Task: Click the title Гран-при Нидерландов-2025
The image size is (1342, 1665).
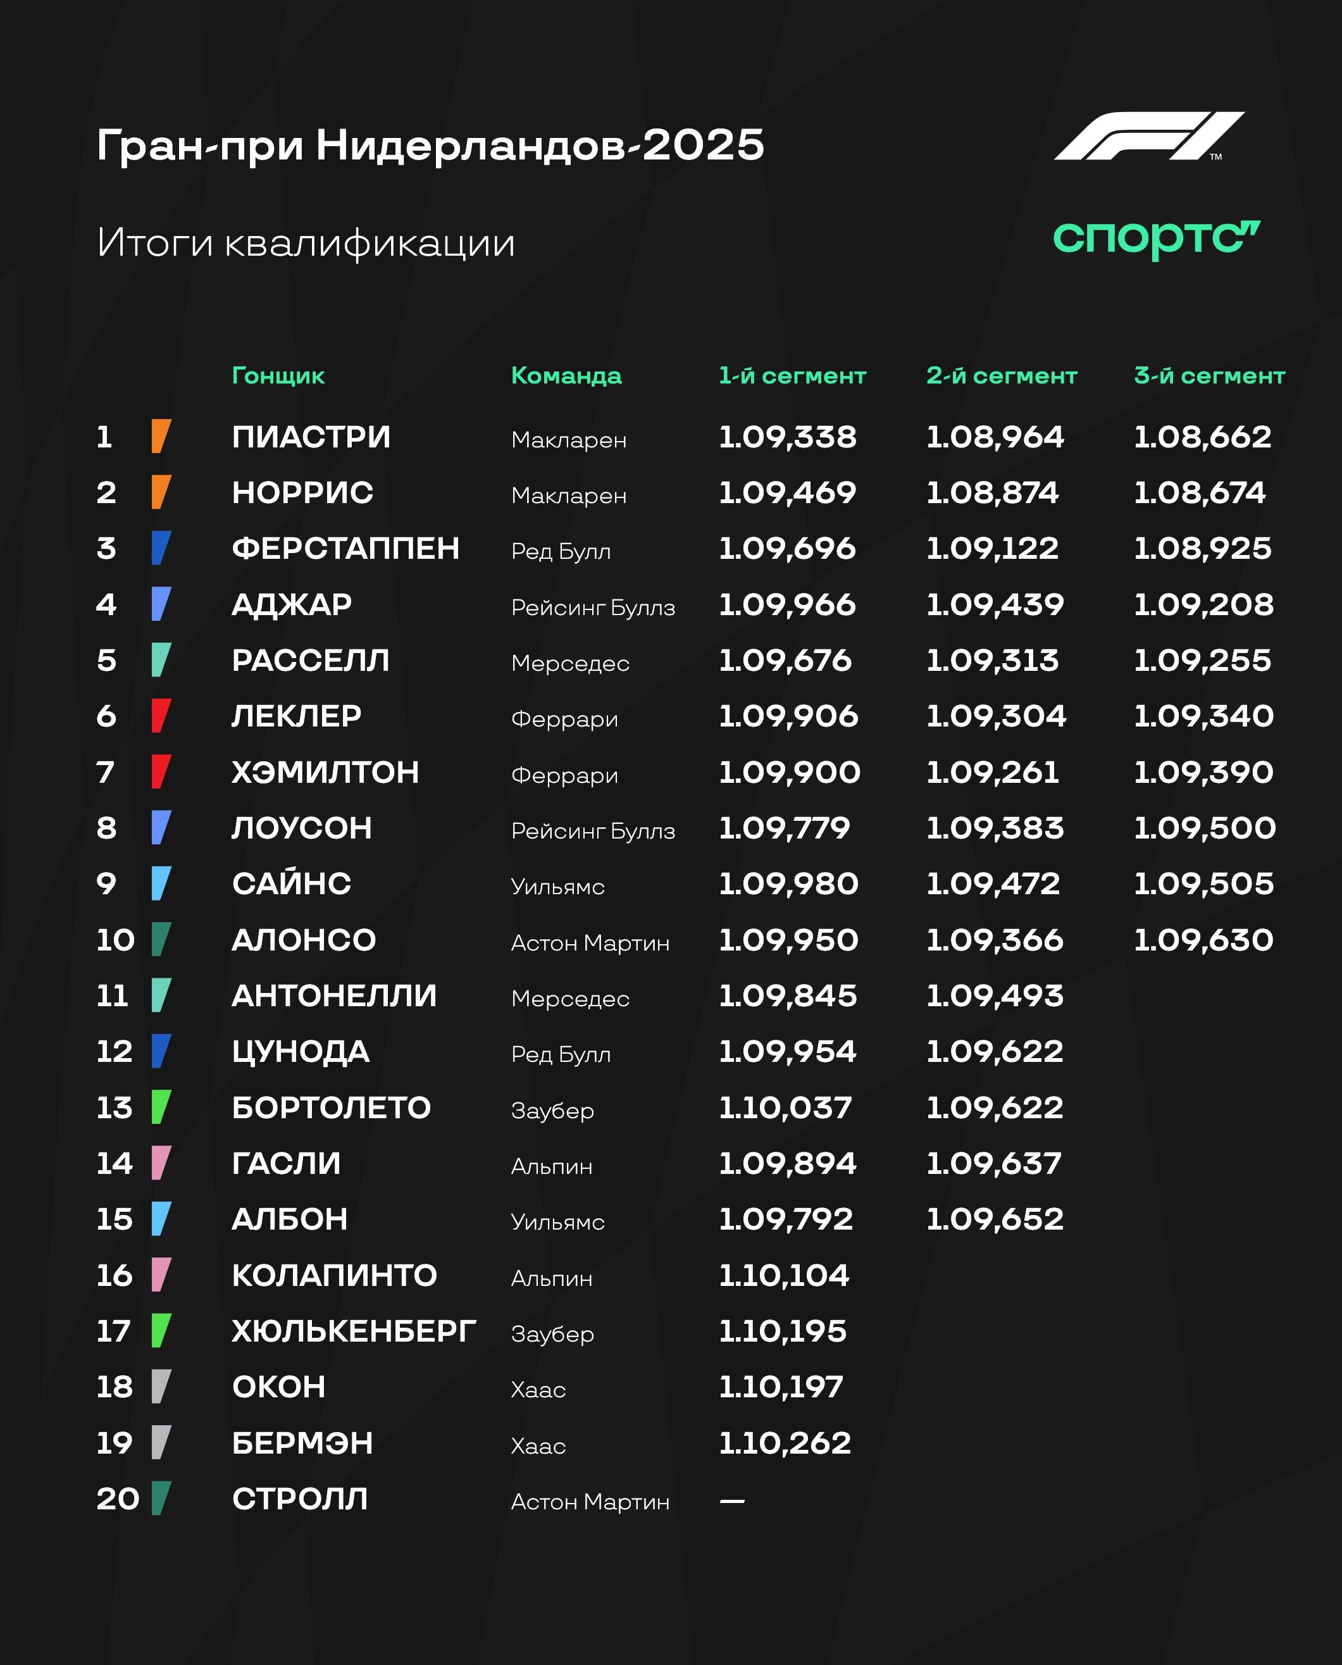Action: pos(431,144)
